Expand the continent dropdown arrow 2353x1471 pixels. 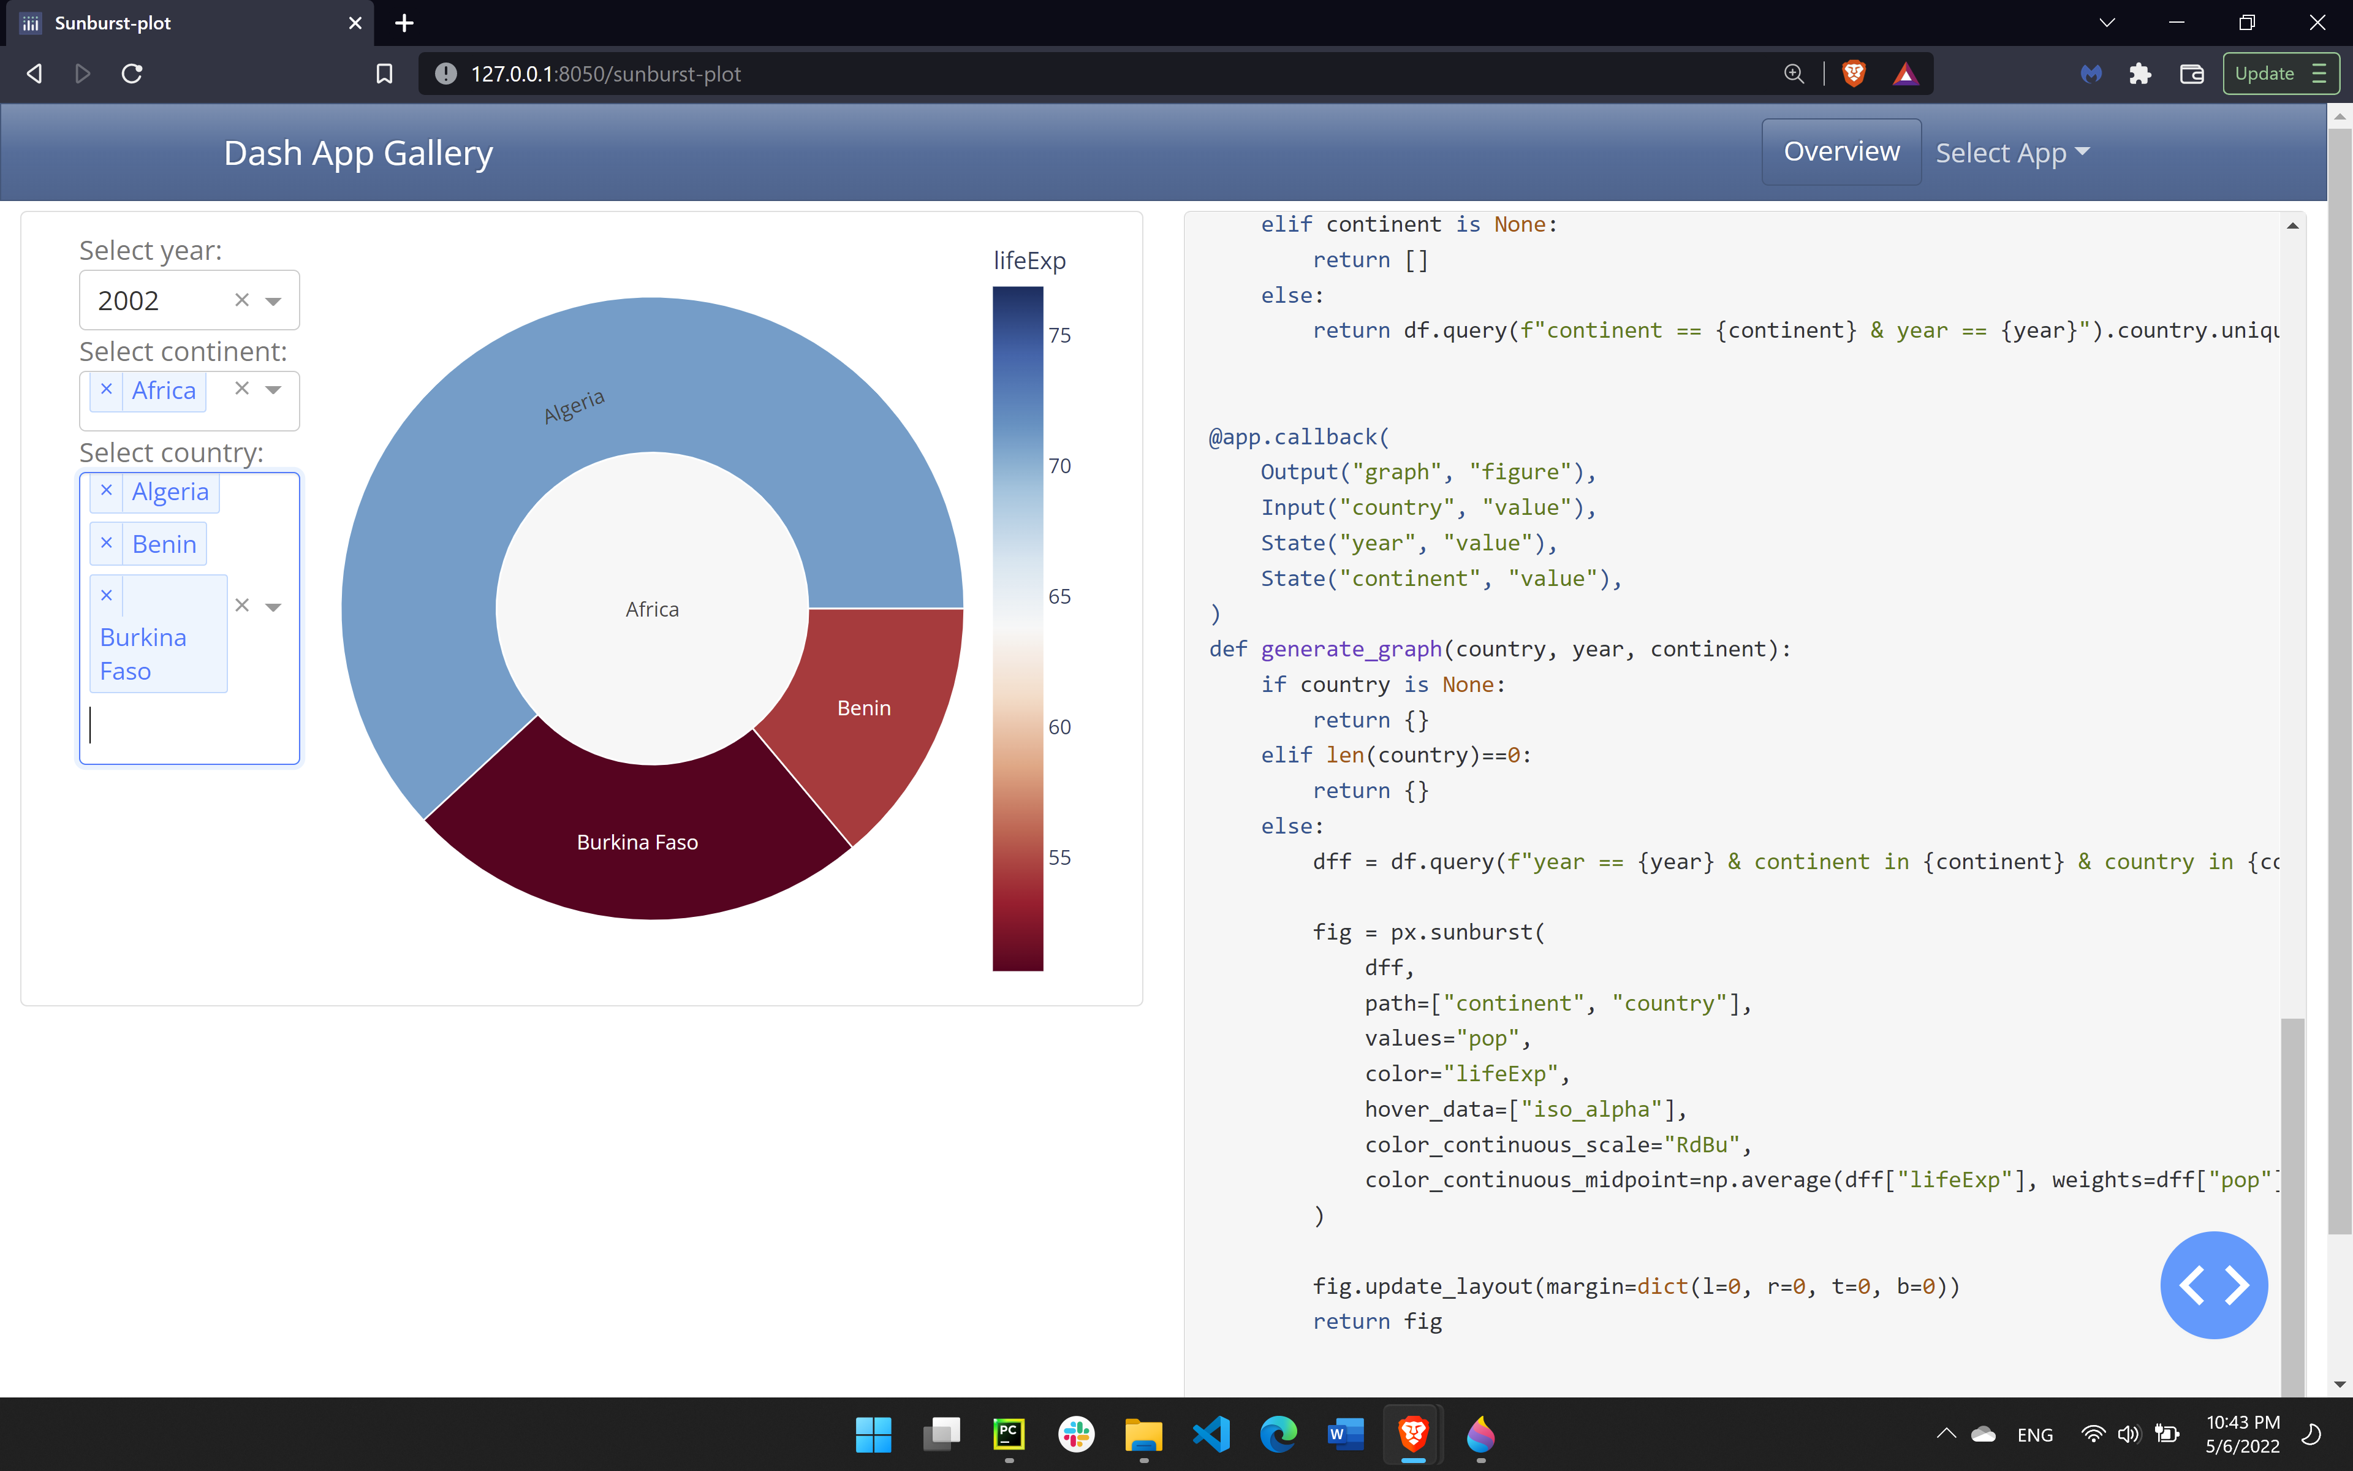click(x=274, y=389)
